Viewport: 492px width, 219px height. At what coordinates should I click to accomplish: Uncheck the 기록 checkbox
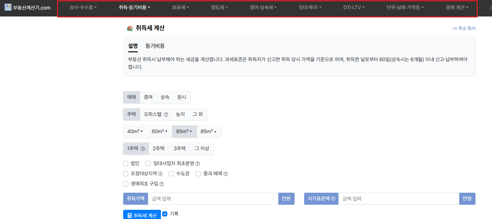click(164, 214)
